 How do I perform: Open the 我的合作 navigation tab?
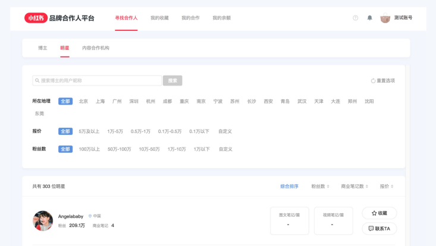coord(190,18)
